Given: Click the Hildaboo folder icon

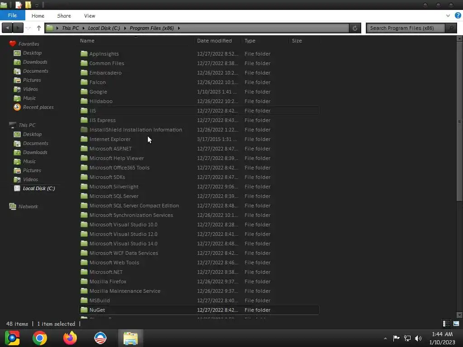Looking at the screenshot, I should tap(84, 101).
